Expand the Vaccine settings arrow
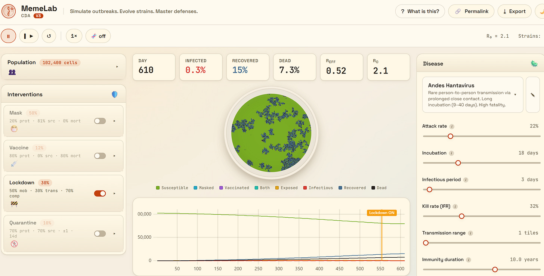The width and height of the screenshot is (544, 276). pos(114,156)
